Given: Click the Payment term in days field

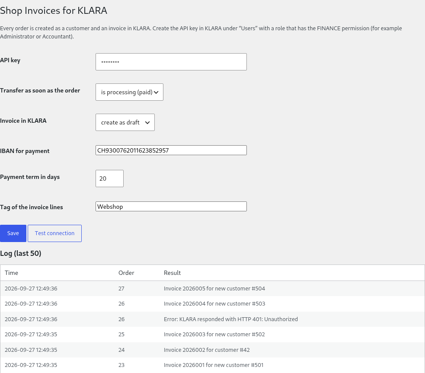Looking at the screenshot, I should (x=109, y=179).
